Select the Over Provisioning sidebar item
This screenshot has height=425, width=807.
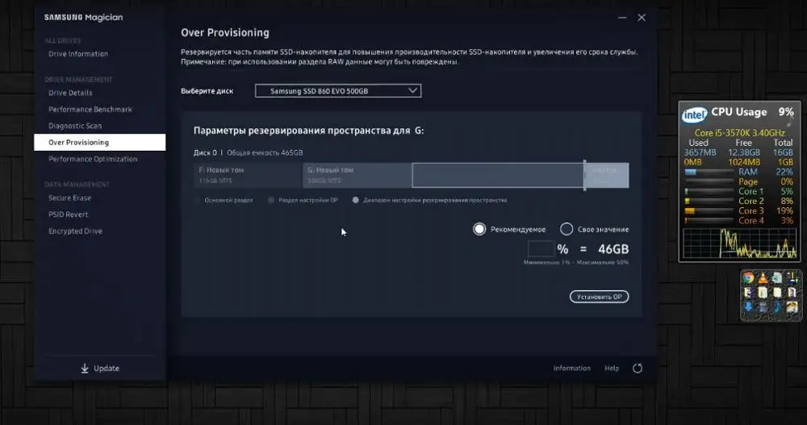pyautogui.click(x=100, y=143)
